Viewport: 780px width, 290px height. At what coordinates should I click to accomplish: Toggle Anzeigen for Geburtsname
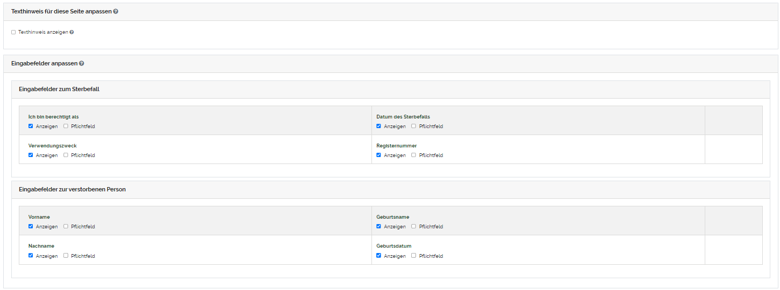[378, 226]
